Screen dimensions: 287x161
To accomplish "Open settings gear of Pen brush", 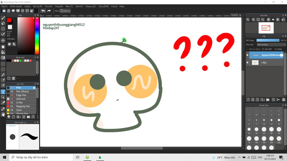I will [34, 88].
